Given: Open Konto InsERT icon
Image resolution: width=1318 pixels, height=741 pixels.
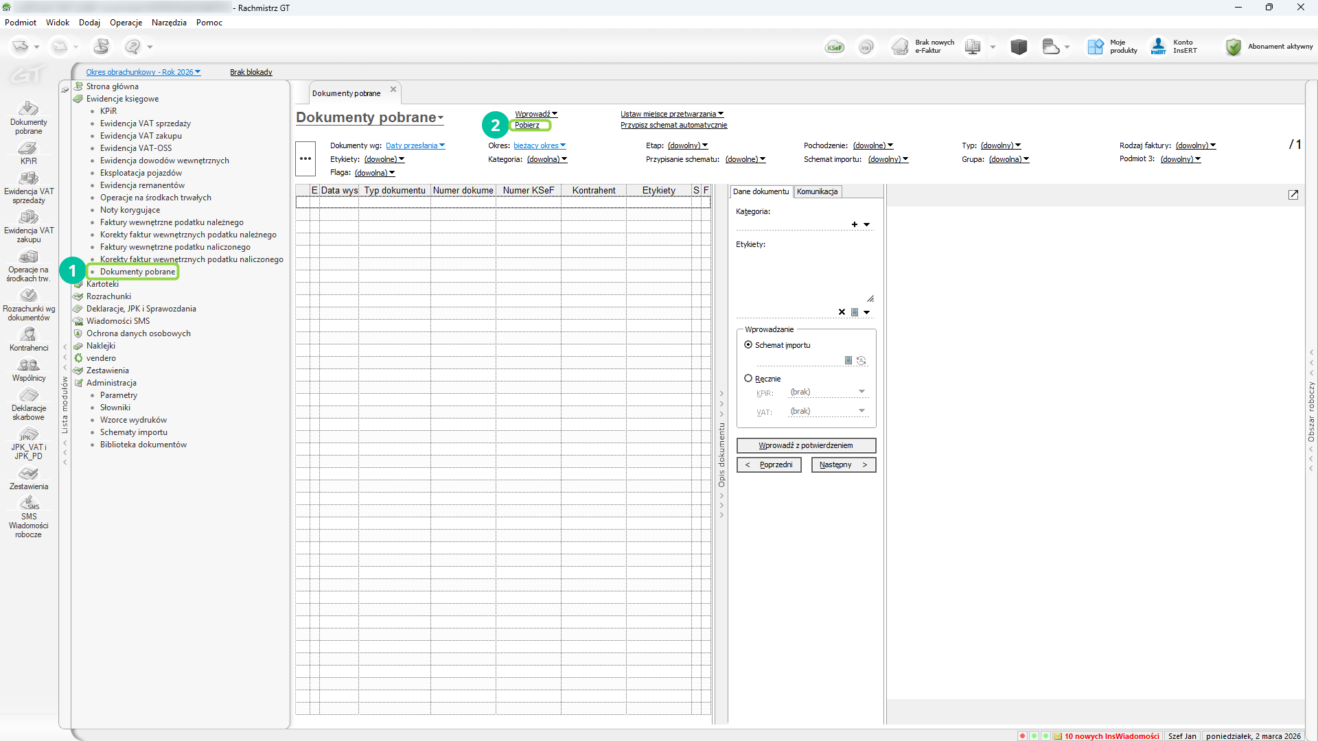Looking at the screenshot, I should pyautogui.click(x=1159, y=47).
